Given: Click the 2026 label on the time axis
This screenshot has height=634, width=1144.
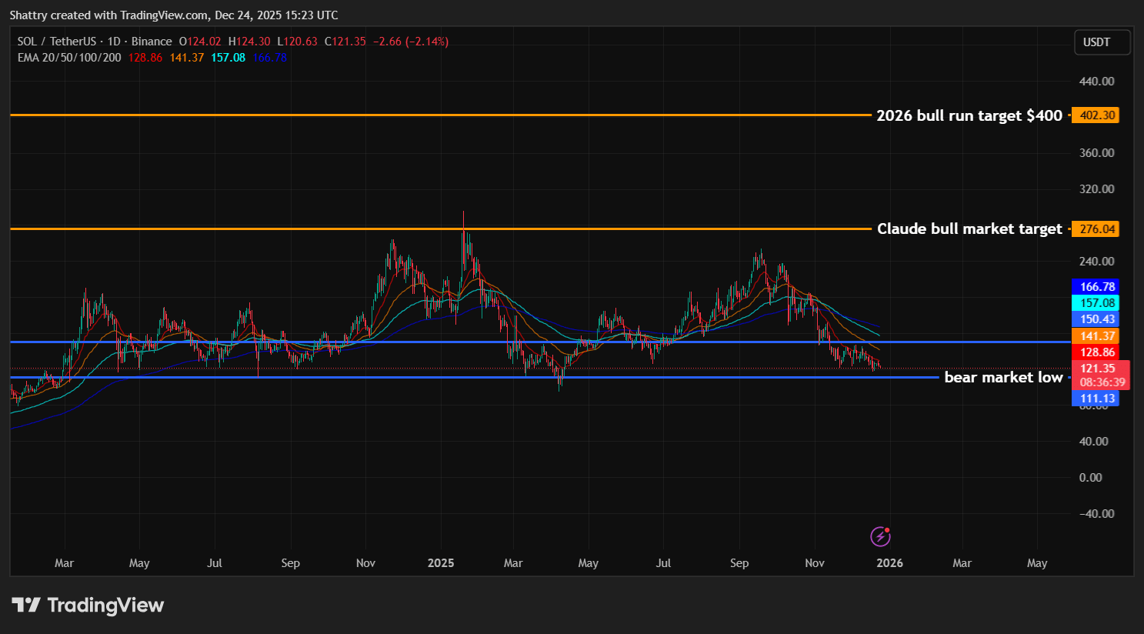Looking at the screenshot, I should [x=889, y=563].
